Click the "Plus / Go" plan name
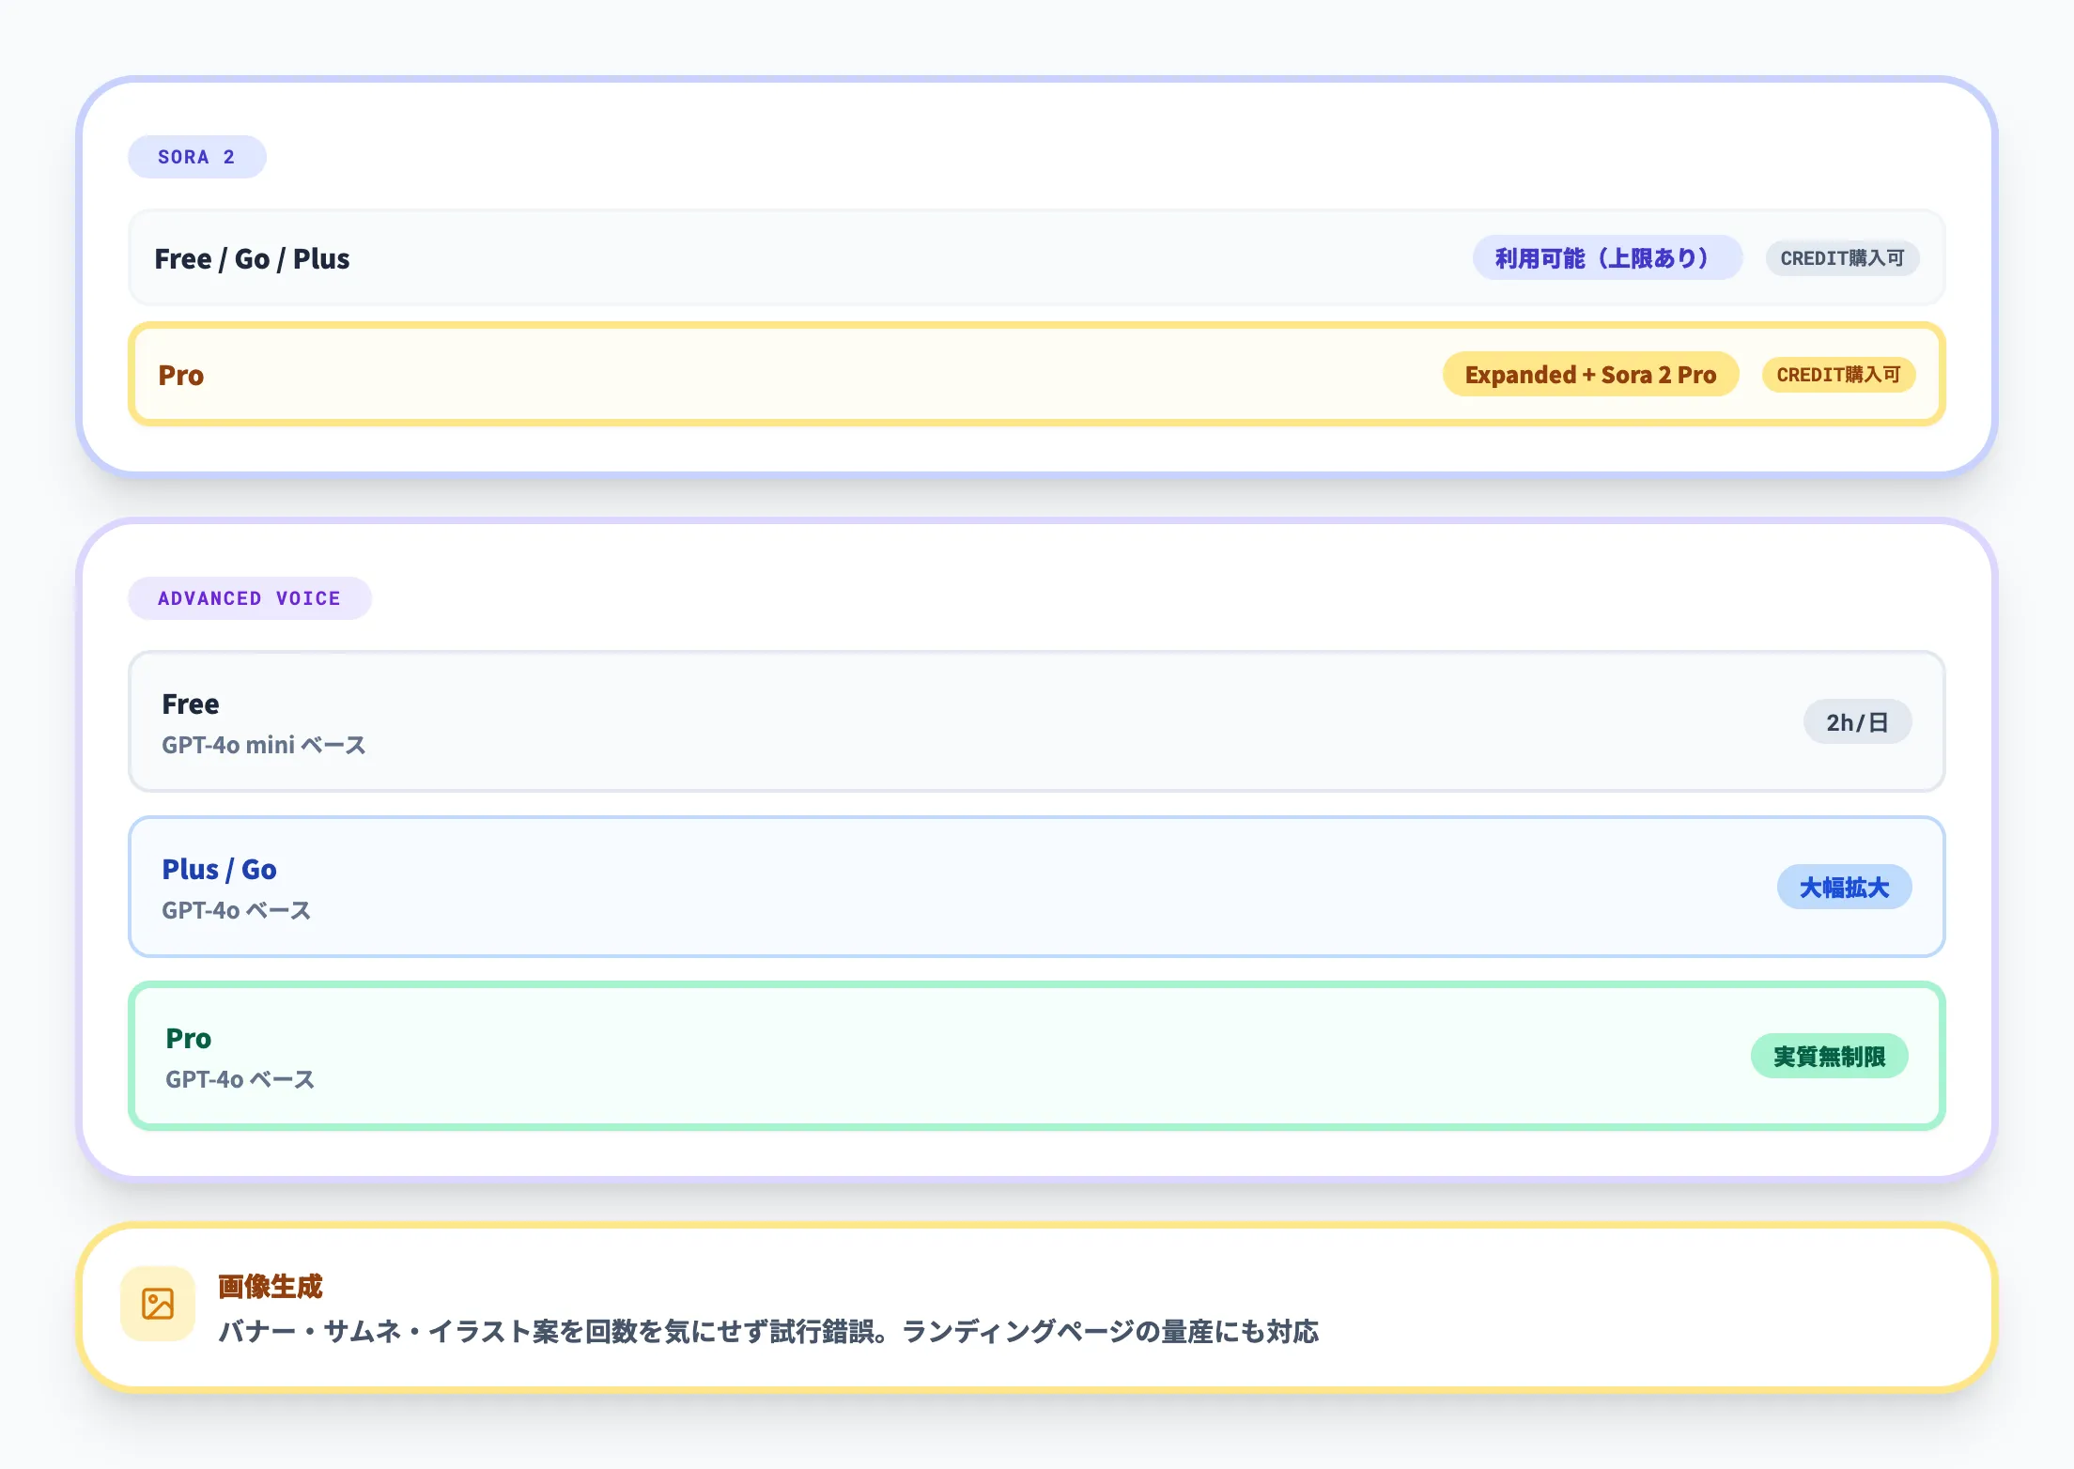This screenshot has width=2074, height=1469. coord(219,869)
